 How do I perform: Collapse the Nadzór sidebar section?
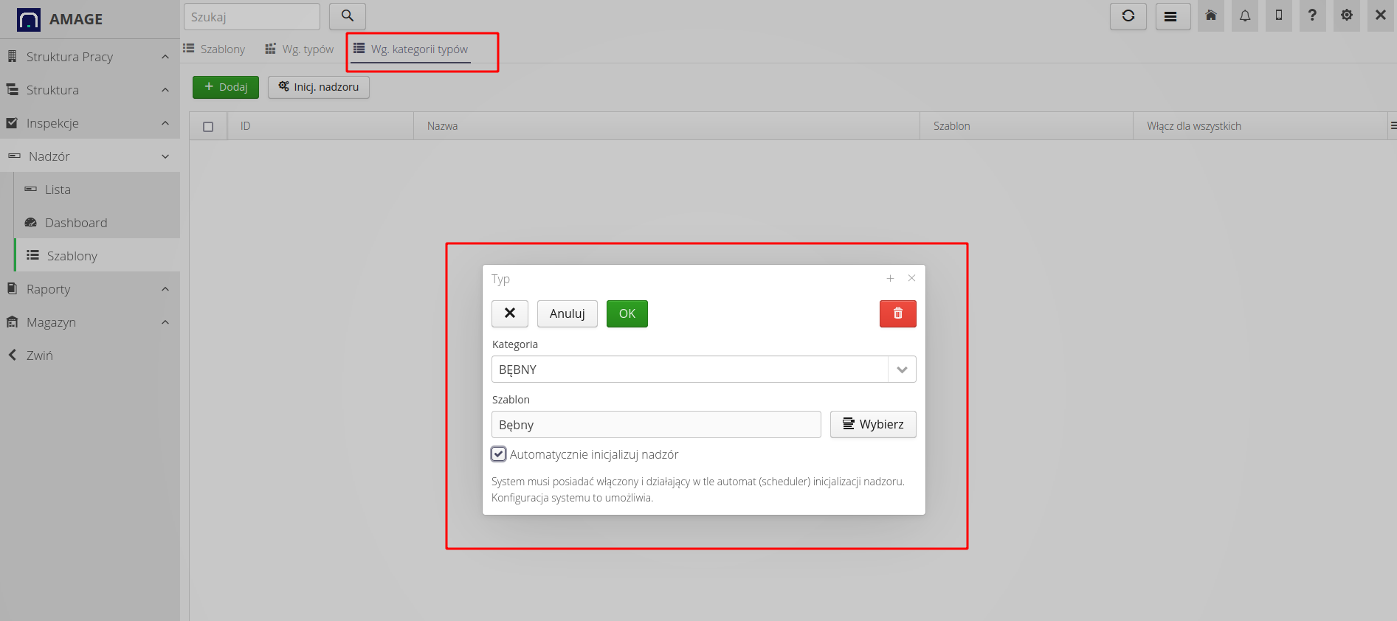(89, 156)
